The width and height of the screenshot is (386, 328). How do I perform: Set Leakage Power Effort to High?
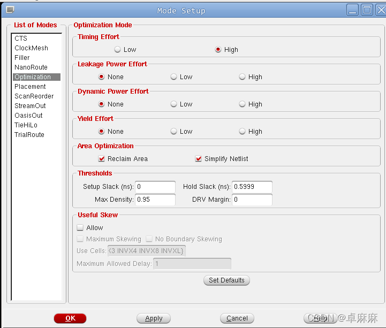click(242, 77)
